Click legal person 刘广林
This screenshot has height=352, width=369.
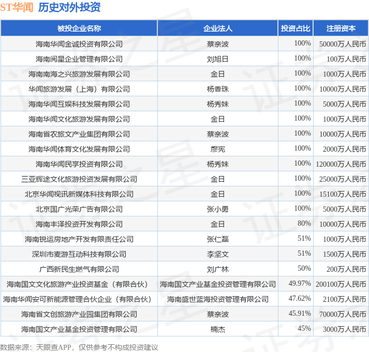pos(218,269)
